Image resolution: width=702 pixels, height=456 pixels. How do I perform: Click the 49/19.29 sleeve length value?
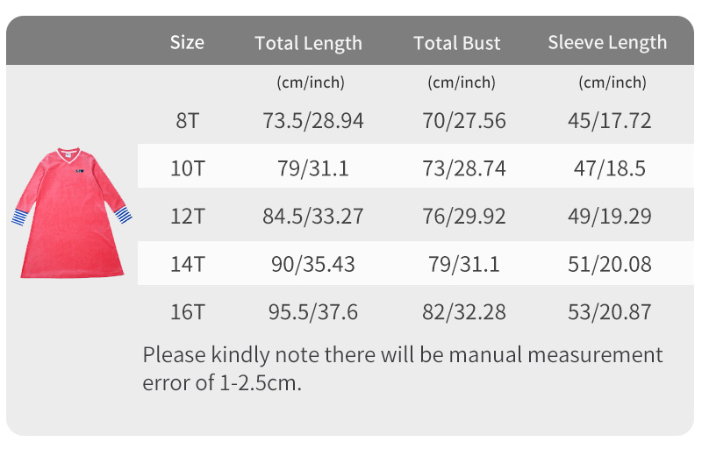coord(610,216)
